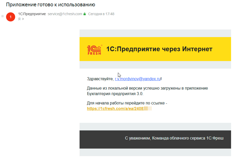Screen dimensions: 249x168
Task: Click sender name 1С:Предприятие
Action: 32,14
